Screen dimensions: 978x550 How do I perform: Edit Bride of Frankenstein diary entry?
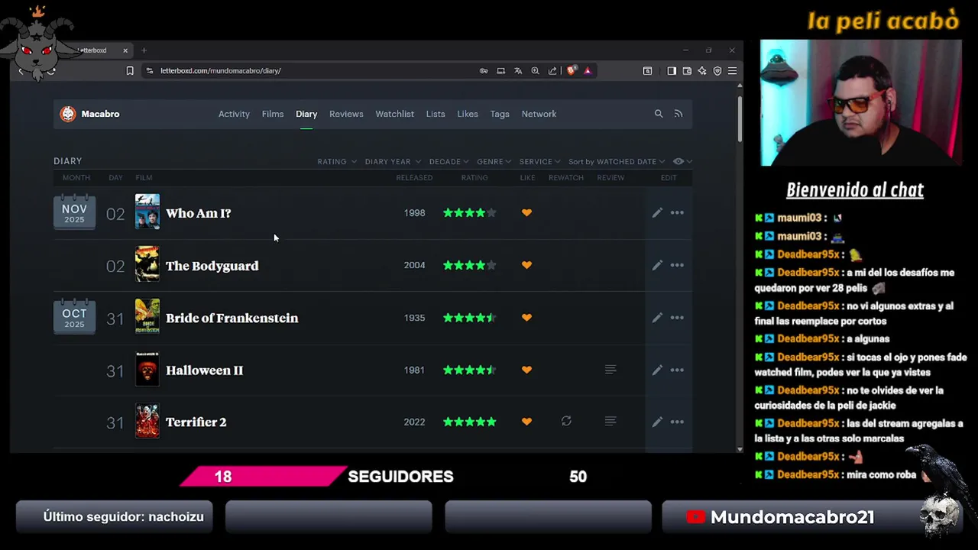[x=657, y=318]
